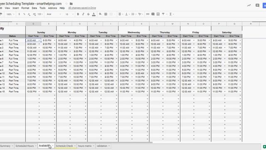Select the Sunday header cell
Screen dimensions: 266x150
pyautogui.click(x=41, y=32)
